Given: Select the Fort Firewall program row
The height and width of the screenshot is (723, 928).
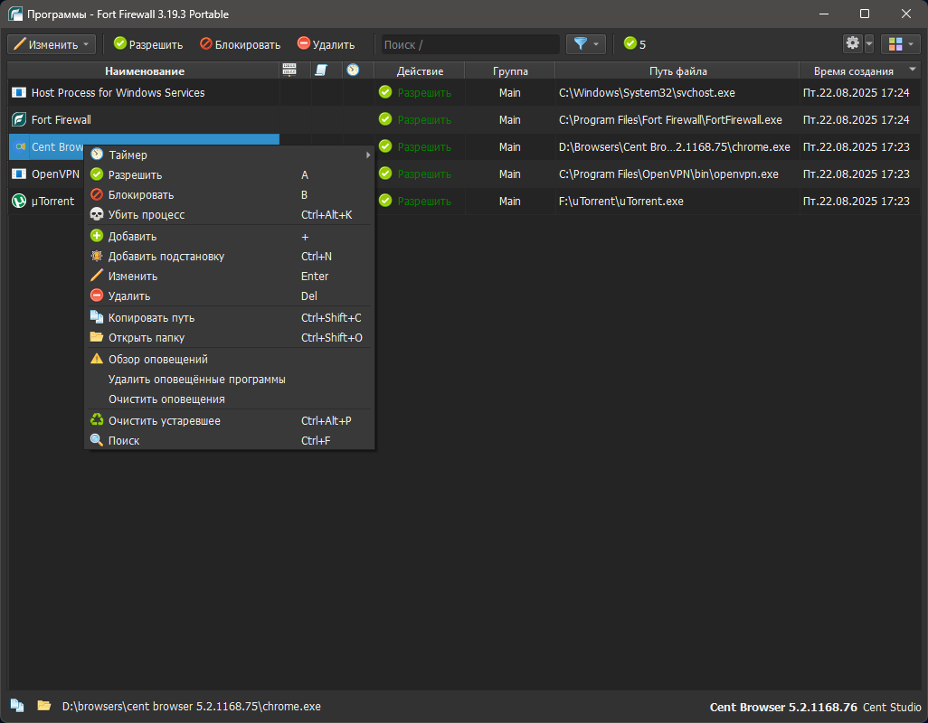Looking at the screenshot, I should pos(465,120).
